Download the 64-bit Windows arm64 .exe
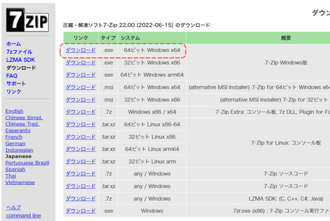 click(x=80, y=75)
